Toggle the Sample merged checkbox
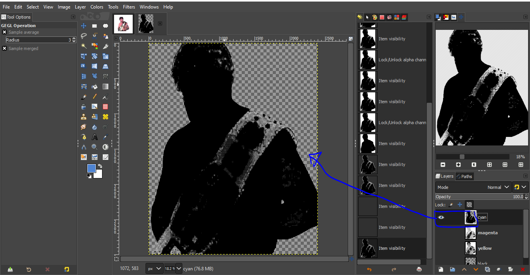The height and width of the screenshot is (275, 530). (5, 48)
